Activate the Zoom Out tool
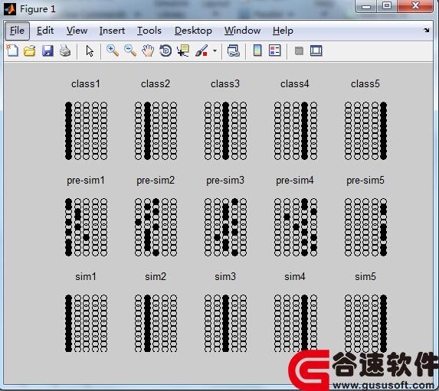439x391 pixels. coord(130,51)
